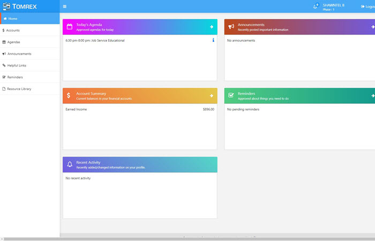Open the notifications bell in header

pyautogui.click(x=316, y=6)
